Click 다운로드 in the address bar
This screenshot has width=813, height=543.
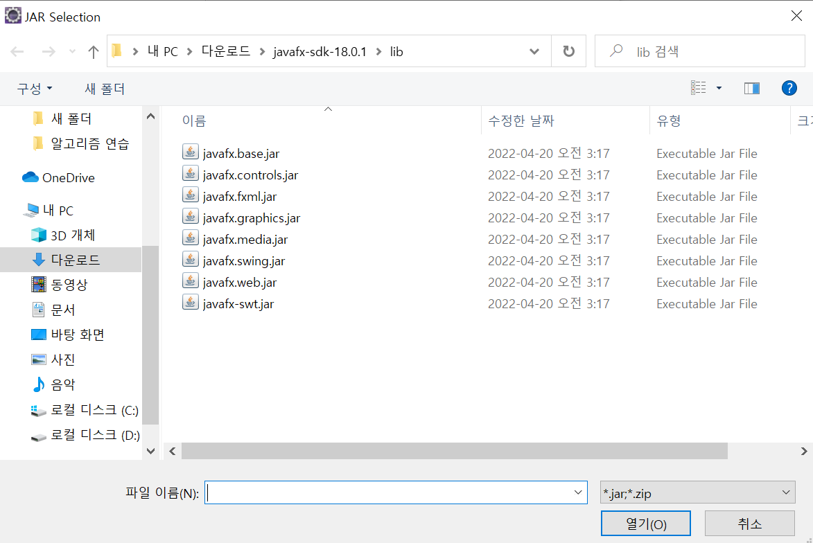(x=225, y=51)
